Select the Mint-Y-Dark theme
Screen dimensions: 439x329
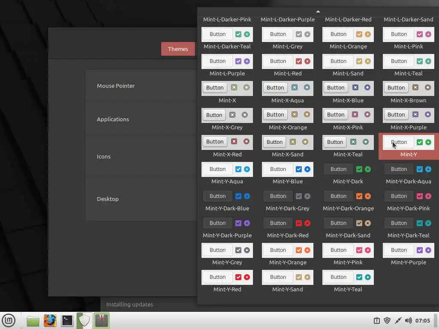click(x=348, y=173)
